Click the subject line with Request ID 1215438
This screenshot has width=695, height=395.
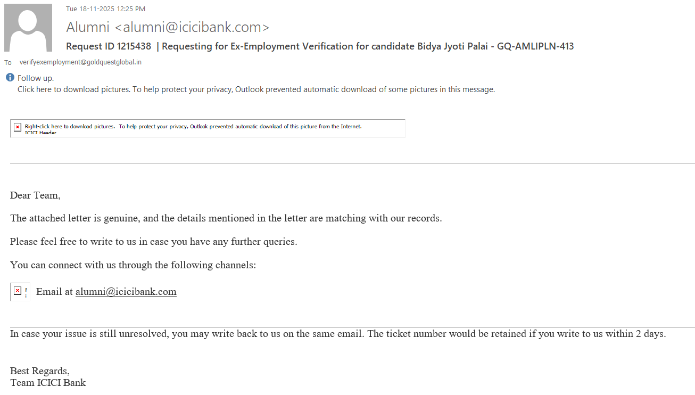(319, 46)
